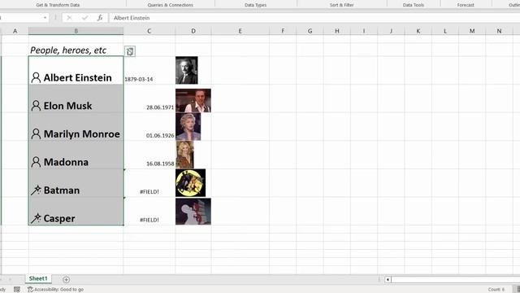
Task: Select the 'People, heroes, etc' header cell
Action: 76,50
